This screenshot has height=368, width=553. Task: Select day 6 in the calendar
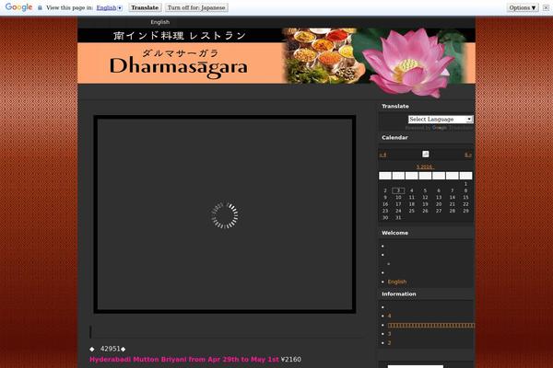click(x=439, y=190)
